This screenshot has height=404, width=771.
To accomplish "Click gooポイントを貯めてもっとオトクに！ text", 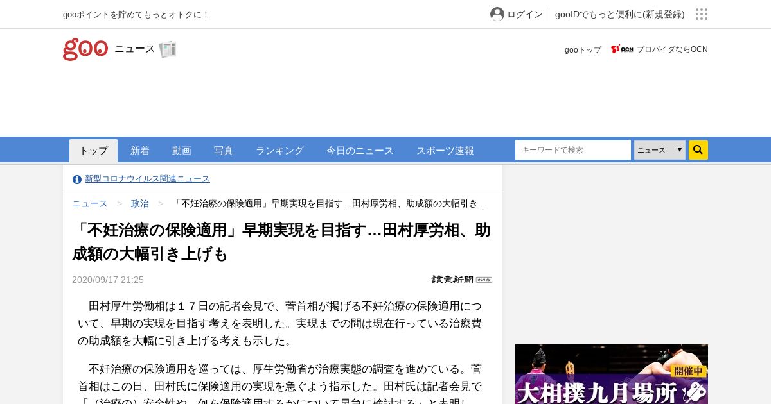I will (136, 14).
